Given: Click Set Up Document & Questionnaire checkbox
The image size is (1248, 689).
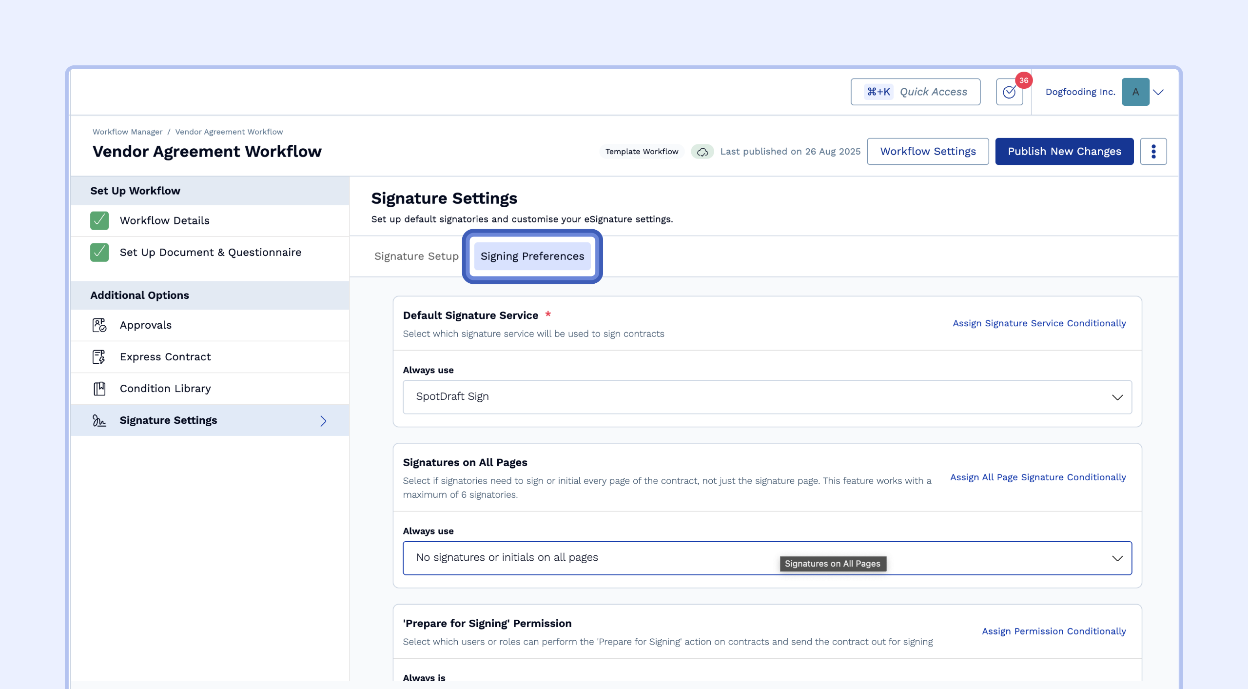Looking at the screenshot, I should [99, 253].
